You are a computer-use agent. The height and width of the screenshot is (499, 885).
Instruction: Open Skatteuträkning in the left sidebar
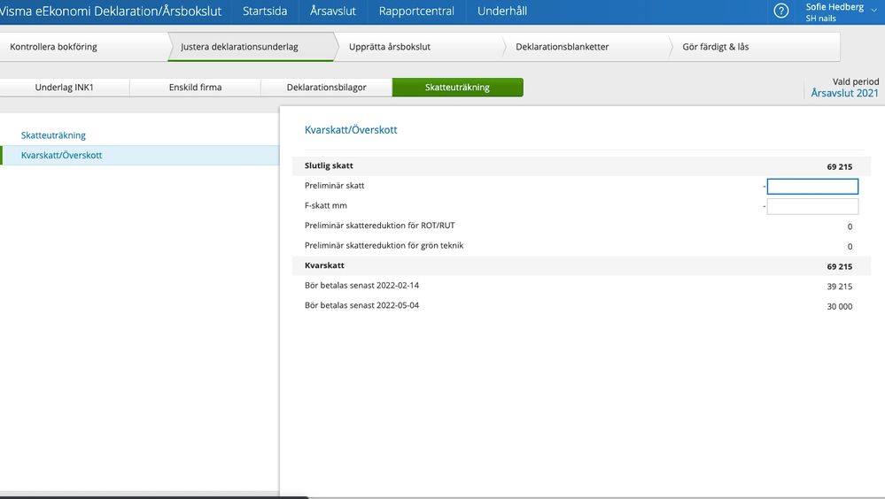pos(53,135)
